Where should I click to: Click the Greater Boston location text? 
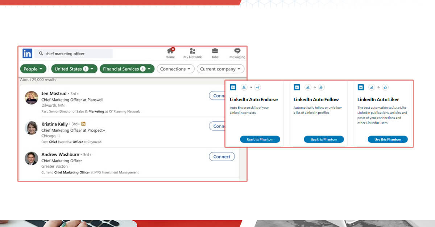pyautogui.click(x=55, y=166)
